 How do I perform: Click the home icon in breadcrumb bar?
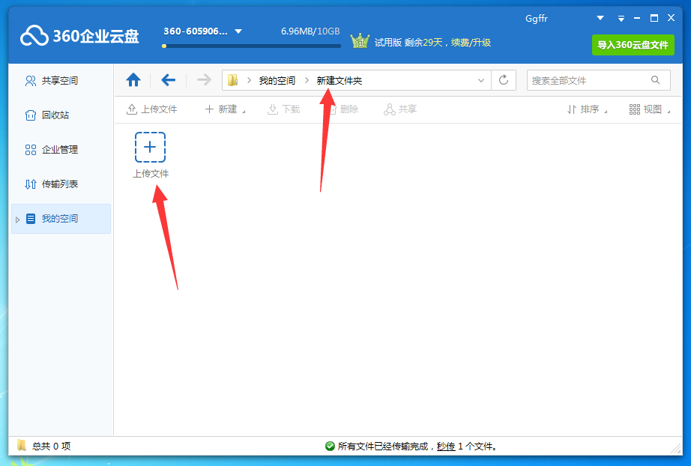point(133,79)
